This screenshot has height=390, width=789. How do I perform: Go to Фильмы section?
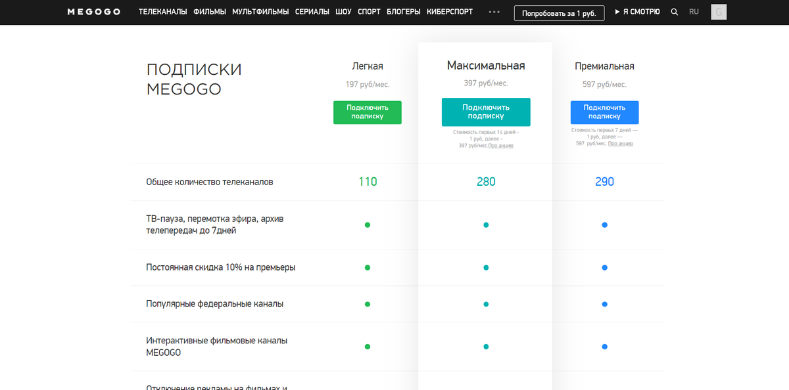coord(210,12)
